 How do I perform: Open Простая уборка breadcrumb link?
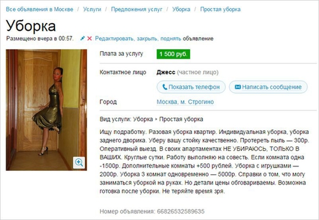click(x=220, y=9)
